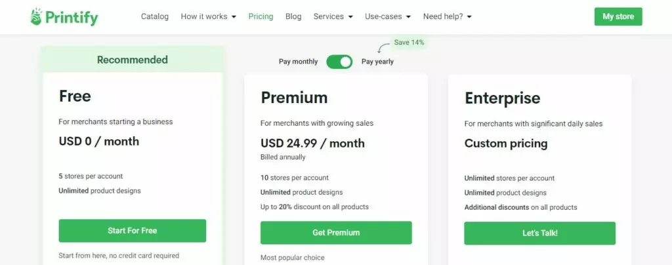Open the Services dropdown menu

[333, 16]
